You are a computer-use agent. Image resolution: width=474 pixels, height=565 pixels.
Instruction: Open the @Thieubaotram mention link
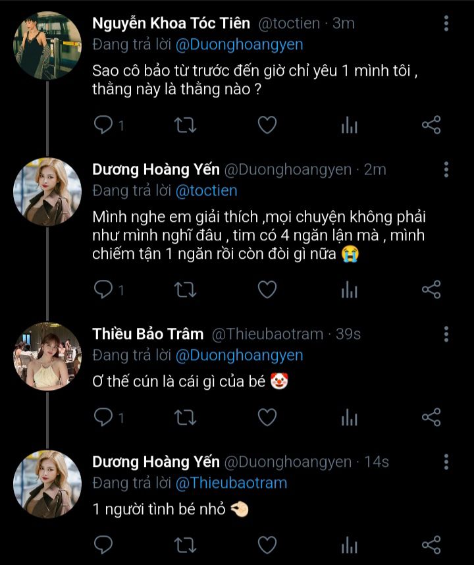(x=231, y=483)
